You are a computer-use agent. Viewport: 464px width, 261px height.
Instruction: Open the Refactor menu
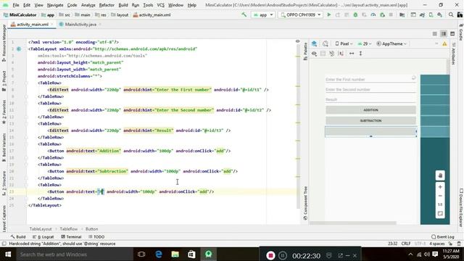107,5
